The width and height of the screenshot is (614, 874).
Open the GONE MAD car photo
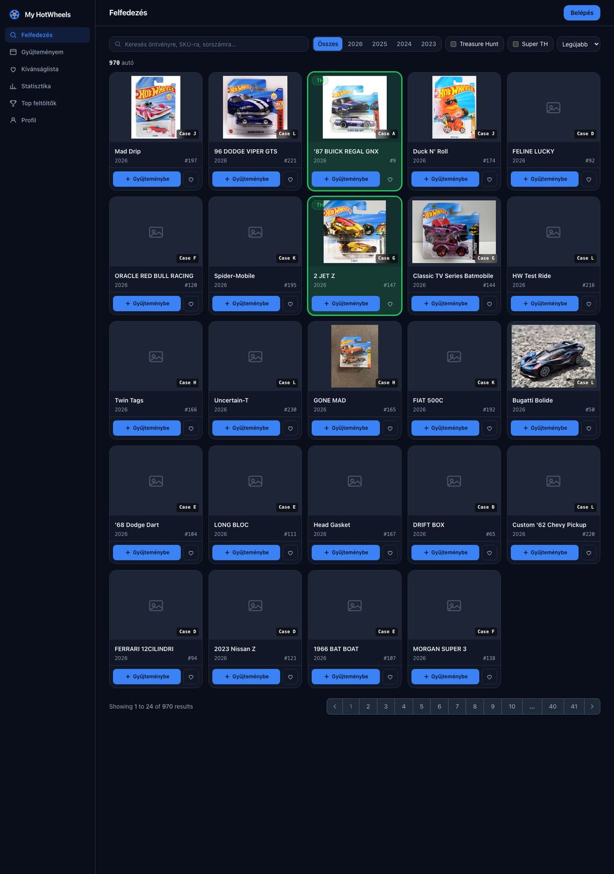pyautogui.click(x=355, y=357)
